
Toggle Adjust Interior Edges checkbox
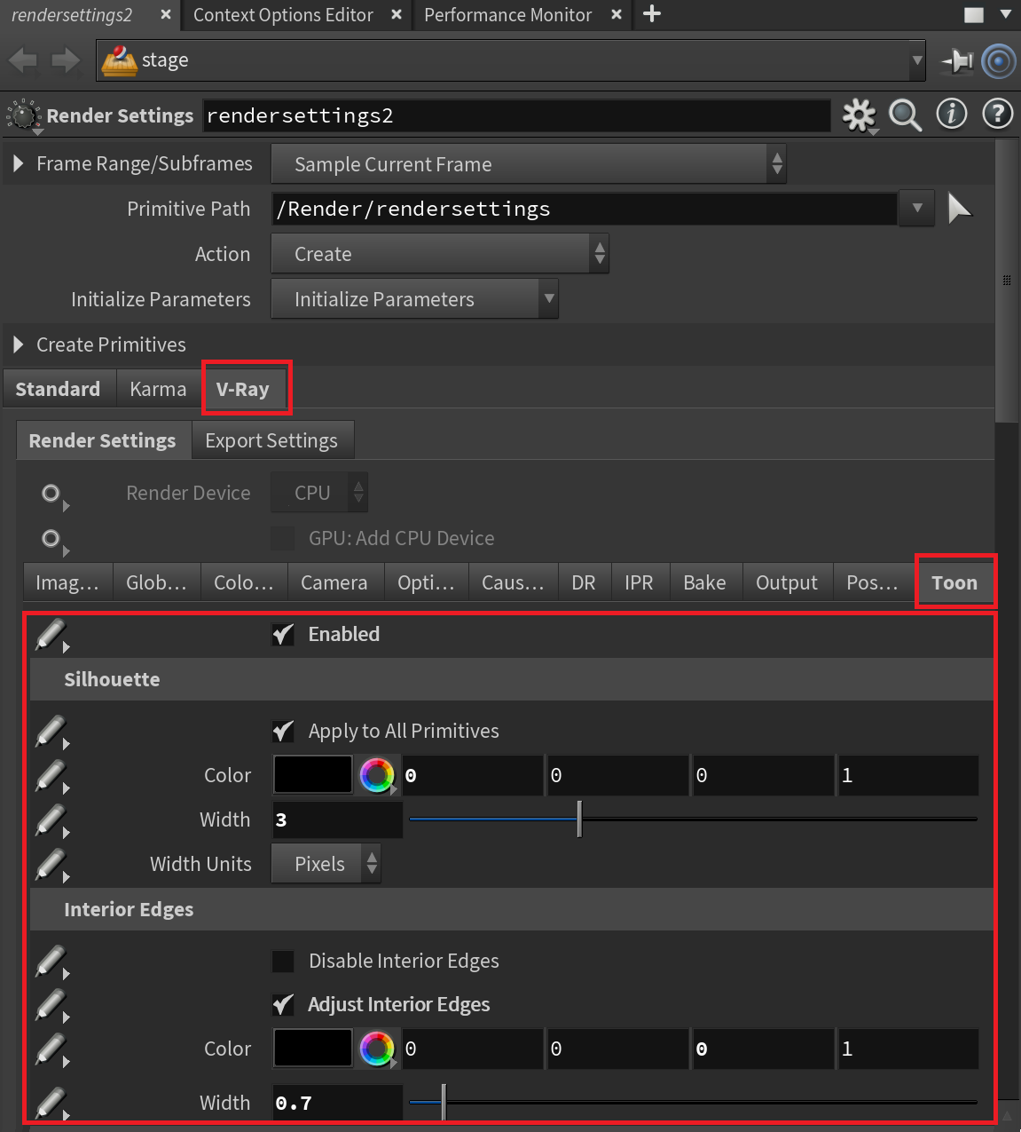283,1004
